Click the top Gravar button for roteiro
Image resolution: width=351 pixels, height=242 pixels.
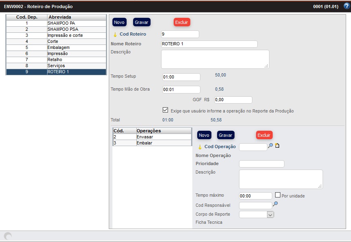click(x=142, y=22)
